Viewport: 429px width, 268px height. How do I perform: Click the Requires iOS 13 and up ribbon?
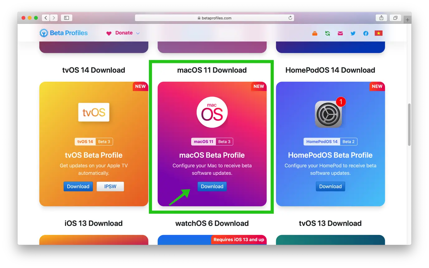239,240
